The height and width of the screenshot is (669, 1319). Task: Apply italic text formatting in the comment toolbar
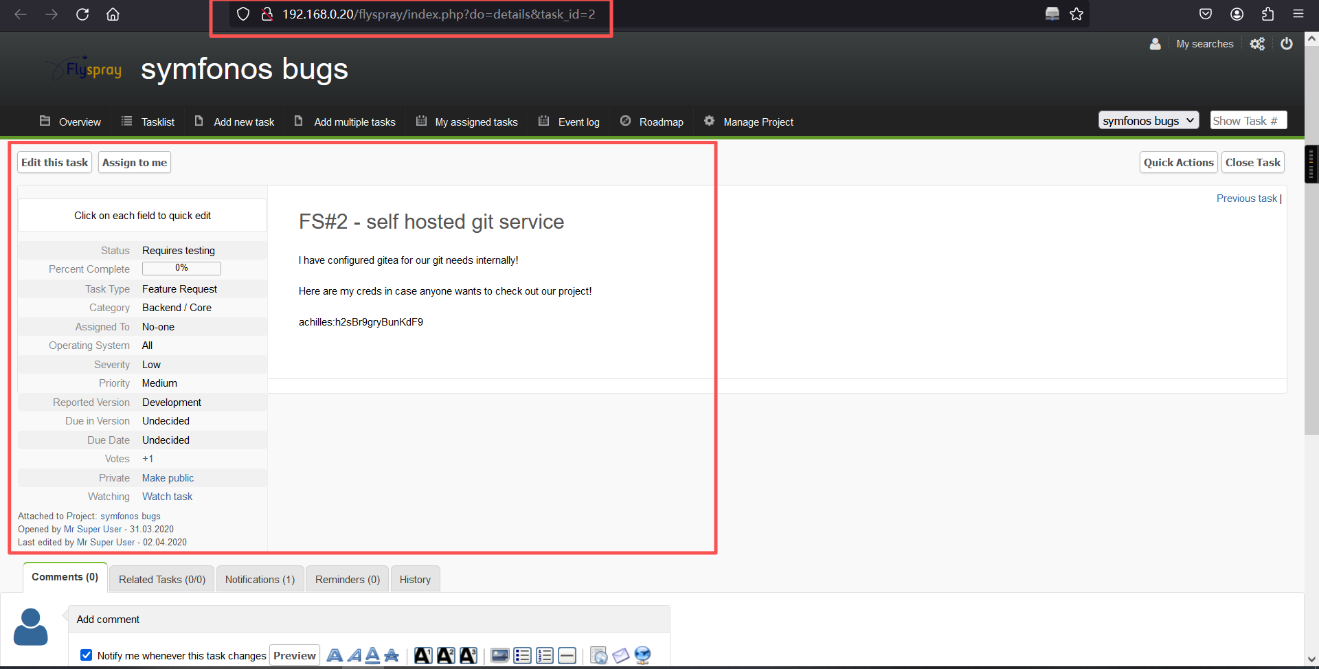[354, 656]
